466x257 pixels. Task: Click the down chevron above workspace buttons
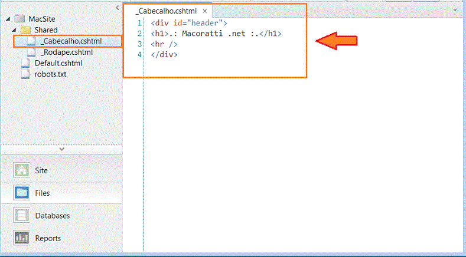pos(62,149)
